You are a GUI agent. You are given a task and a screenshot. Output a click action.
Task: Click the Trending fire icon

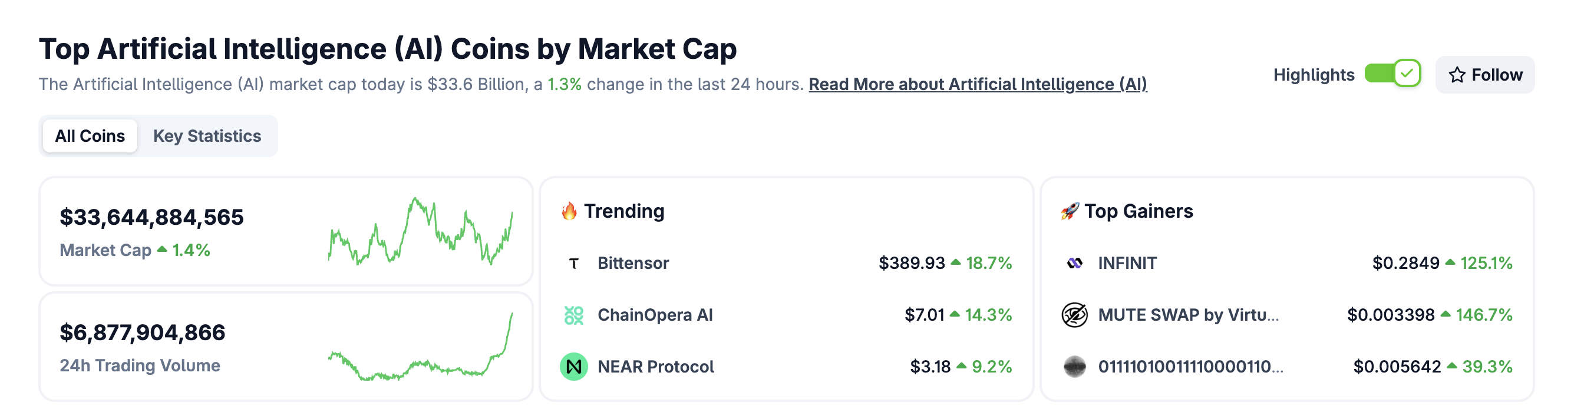(569, 211)
